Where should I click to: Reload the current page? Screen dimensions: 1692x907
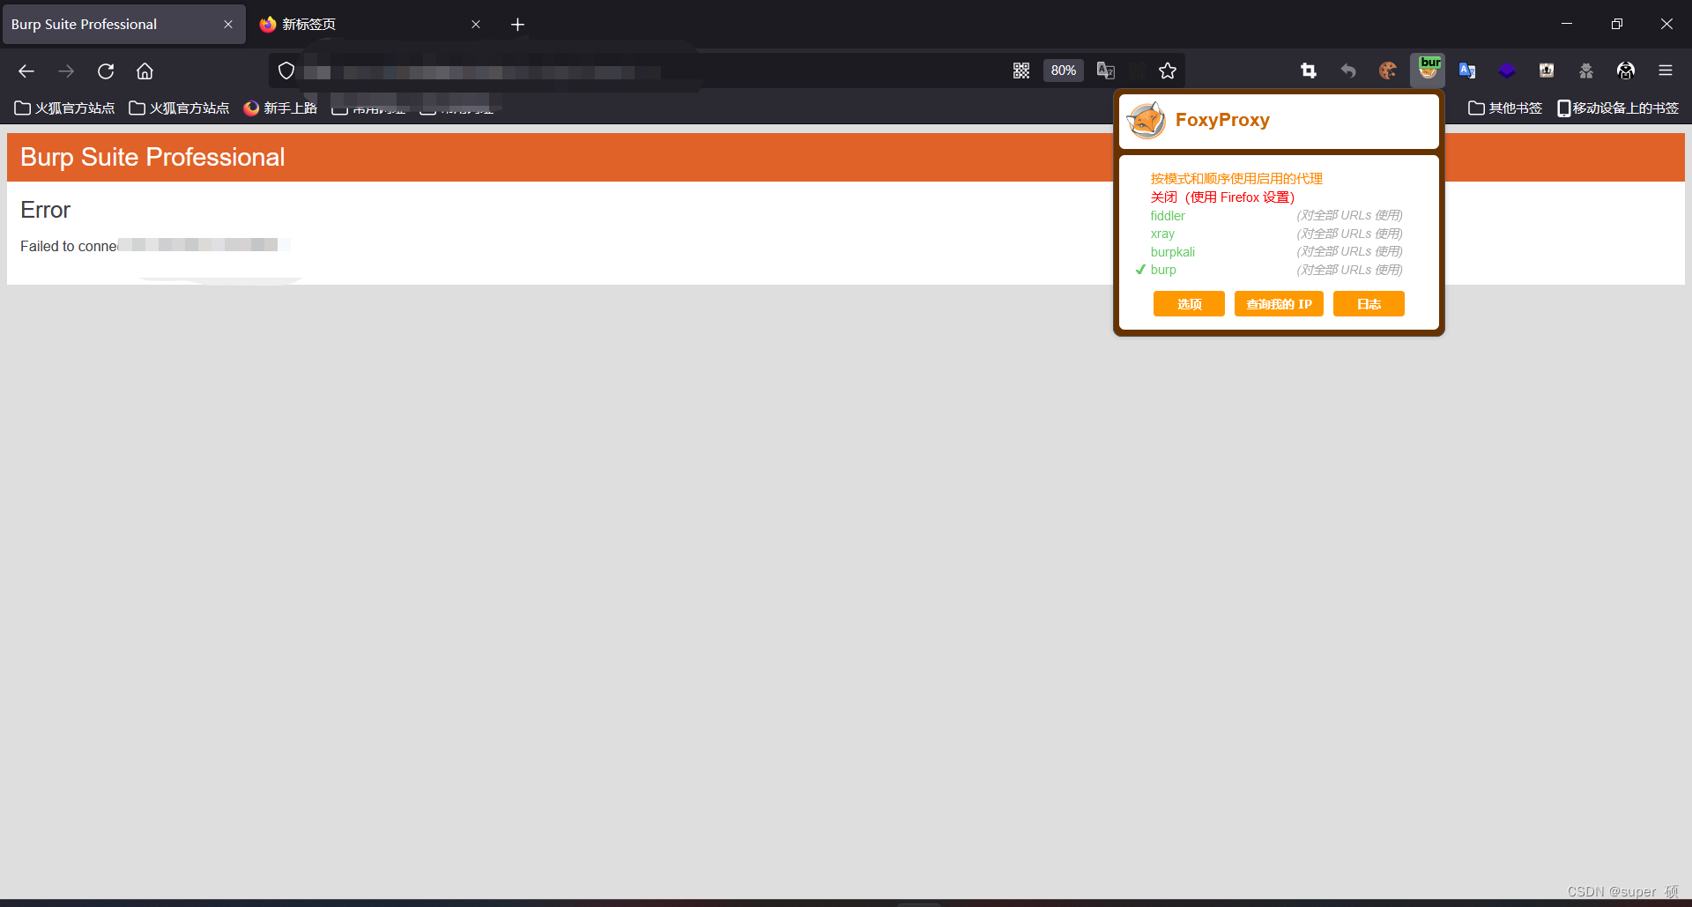pyautogui.click(x=106, y=71)
